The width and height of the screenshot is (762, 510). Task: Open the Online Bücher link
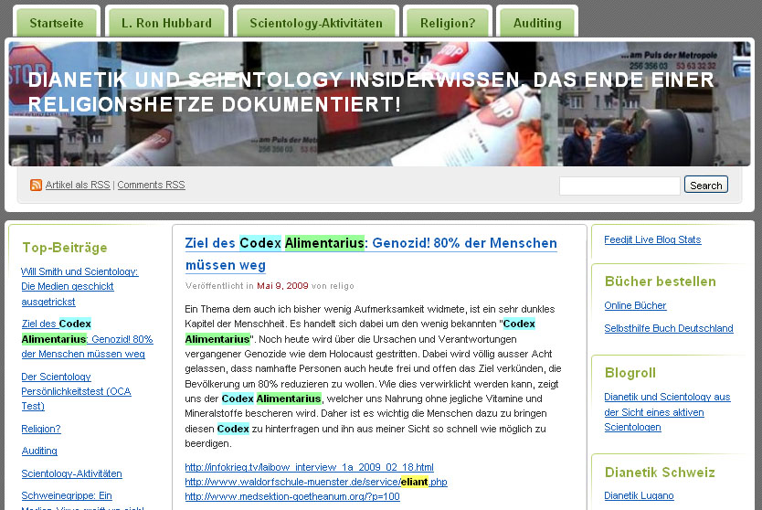tap(635, 305)
